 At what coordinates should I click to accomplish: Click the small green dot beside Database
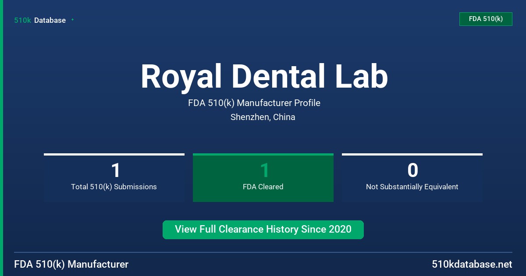(72, 20)
